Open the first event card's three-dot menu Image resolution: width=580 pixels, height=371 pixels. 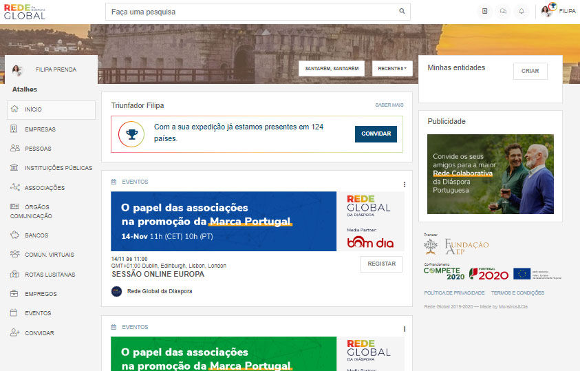pos(405,184)
